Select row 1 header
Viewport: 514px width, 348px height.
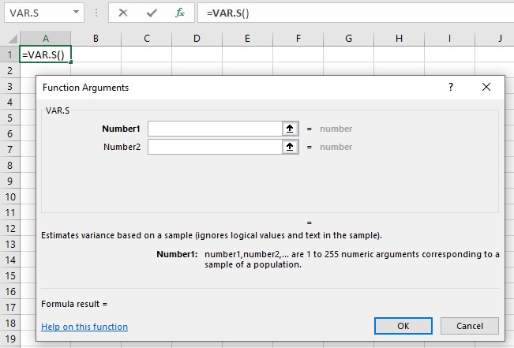9,54
